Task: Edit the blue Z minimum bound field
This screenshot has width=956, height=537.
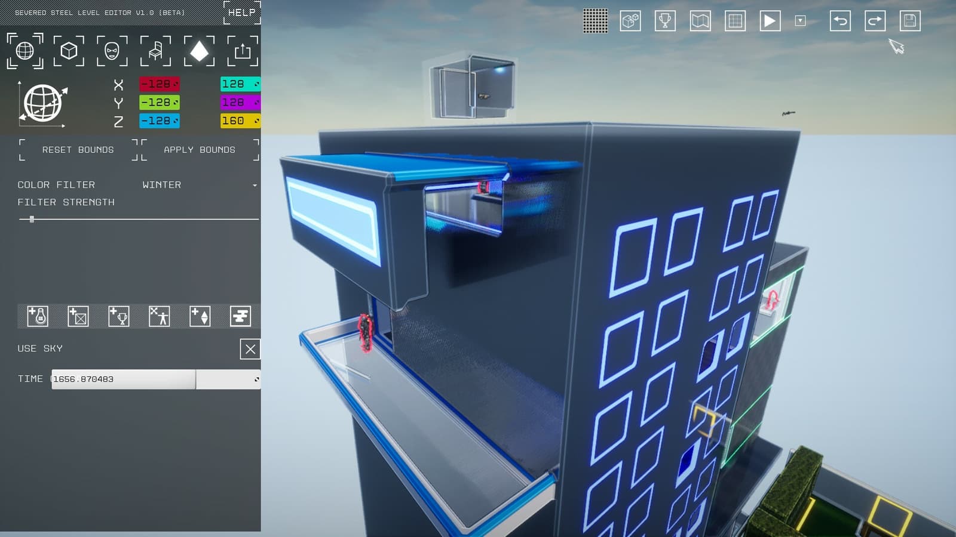Action: coord(160,121)
